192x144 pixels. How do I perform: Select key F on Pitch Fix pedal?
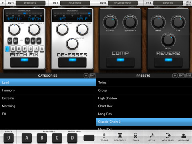(25, 49)
